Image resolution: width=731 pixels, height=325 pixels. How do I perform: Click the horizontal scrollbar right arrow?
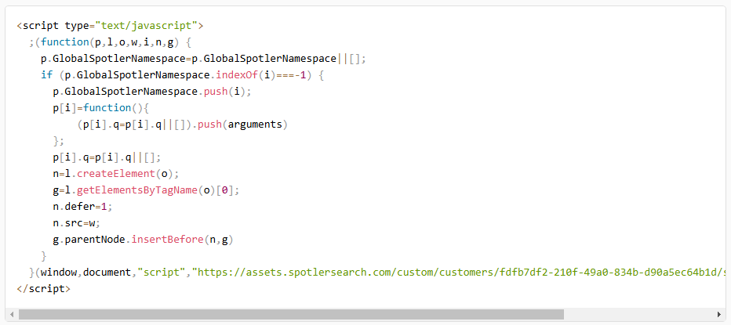[719, 314]
